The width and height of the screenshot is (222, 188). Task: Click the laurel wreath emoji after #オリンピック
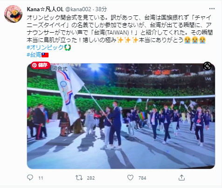pyautogui.click(x=68, y=48)
